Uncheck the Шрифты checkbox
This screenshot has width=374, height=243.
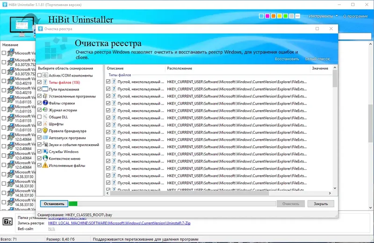point(39,124)
